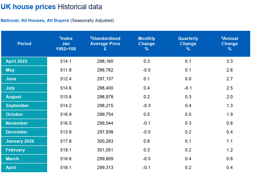Viewport: 257px width, 191px height.
Task: Click Standardised Average Price column header
Action: (105, 44)
